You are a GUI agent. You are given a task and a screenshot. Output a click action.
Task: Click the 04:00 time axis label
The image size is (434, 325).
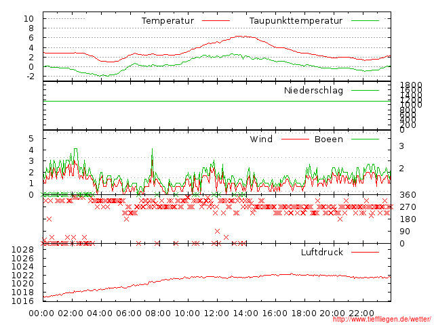(x=100, y=313)
